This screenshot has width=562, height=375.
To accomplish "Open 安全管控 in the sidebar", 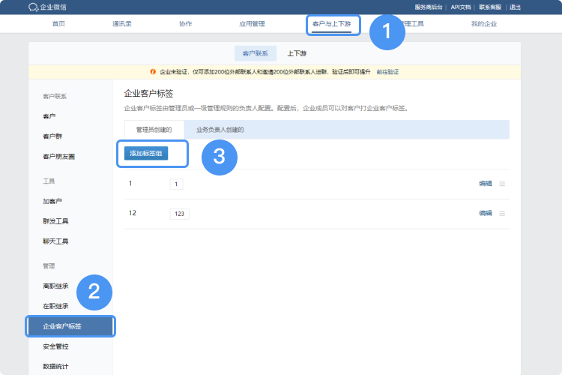I will click(55, 346).
